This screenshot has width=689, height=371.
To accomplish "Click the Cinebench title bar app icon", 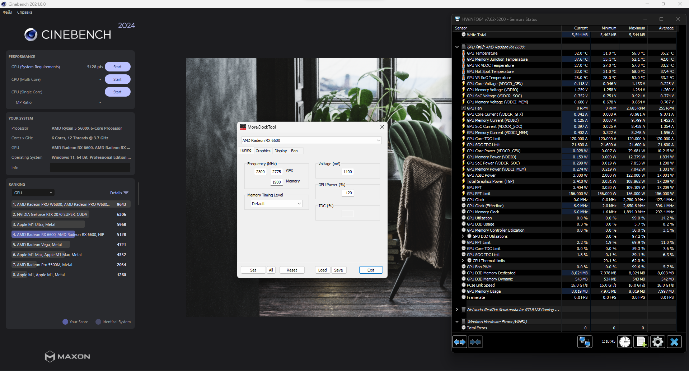I will coord(4,4).
